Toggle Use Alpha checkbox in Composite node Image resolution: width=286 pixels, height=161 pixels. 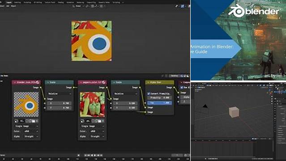tap(182, 88)
